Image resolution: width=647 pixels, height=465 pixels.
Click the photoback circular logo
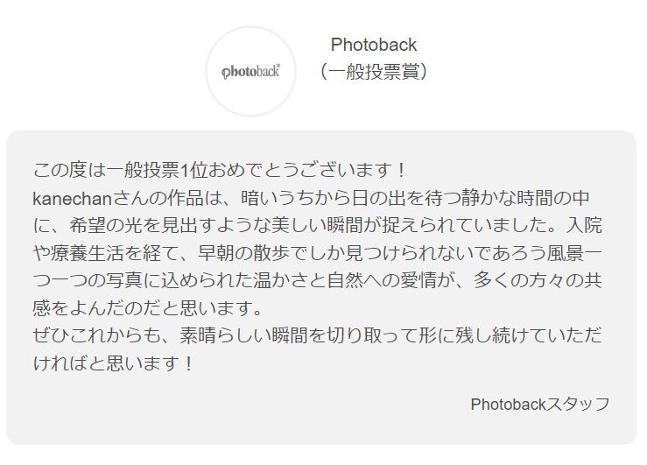point(251,72)
